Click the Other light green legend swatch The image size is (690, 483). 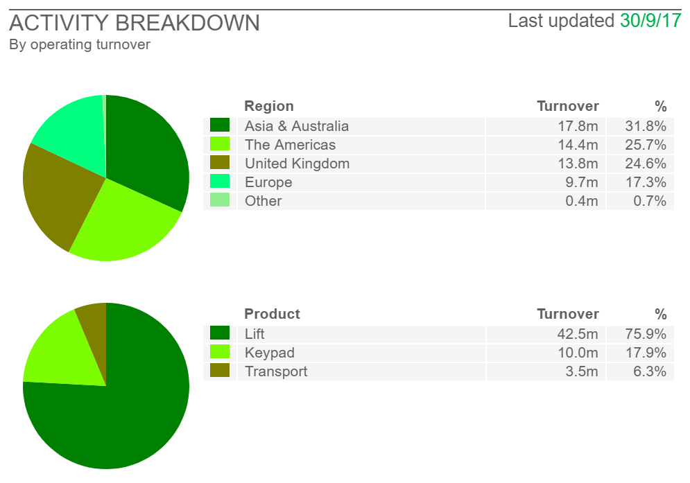tap(220, 200)
